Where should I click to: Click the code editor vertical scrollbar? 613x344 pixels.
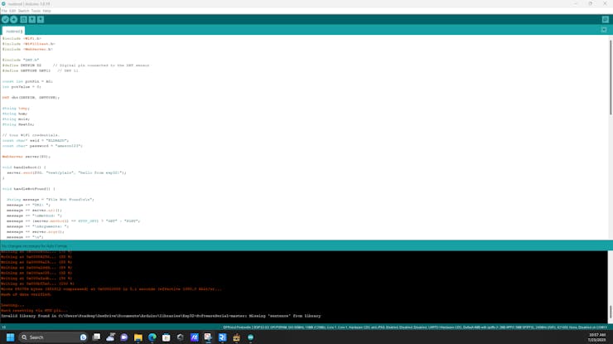point(611,76)
